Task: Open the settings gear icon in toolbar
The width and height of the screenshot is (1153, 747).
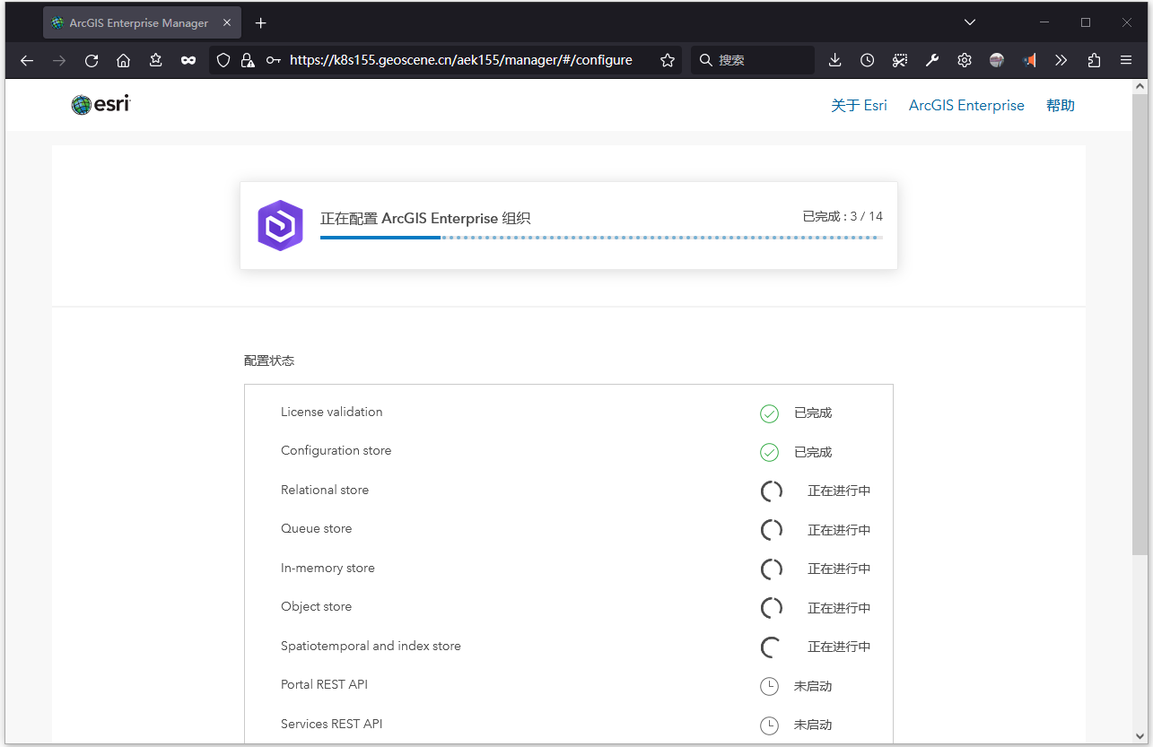Action: [965, 60]
